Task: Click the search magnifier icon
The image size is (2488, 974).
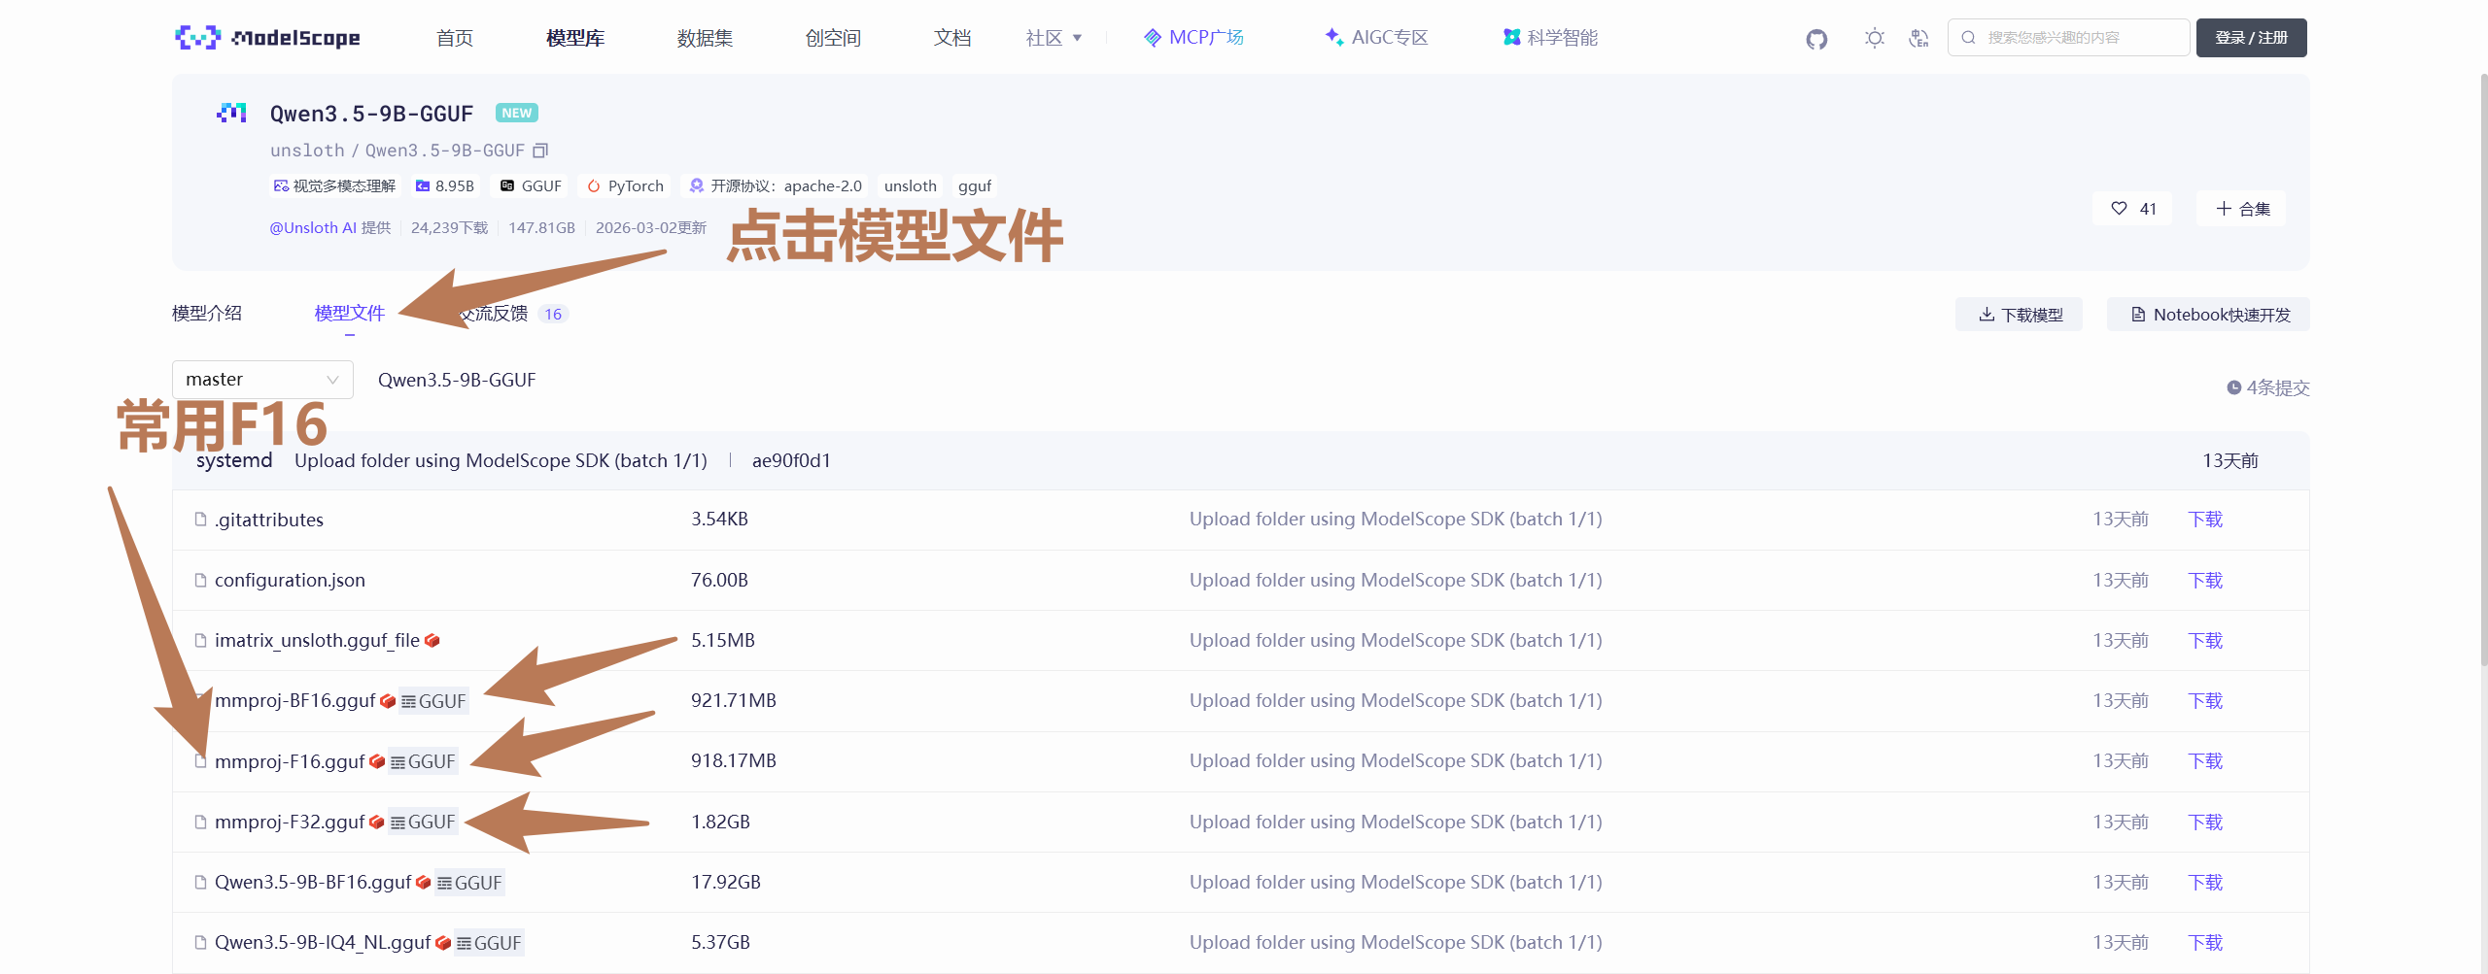Action: pos(1969,38)
